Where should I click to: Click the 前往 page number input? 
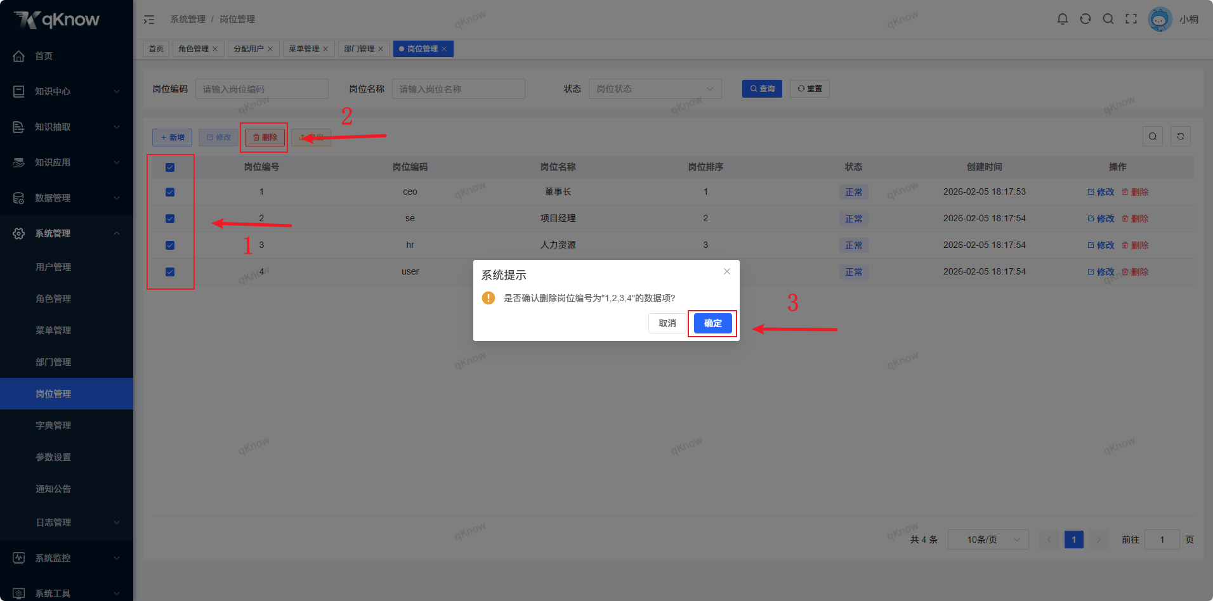tap(1162, 540)
